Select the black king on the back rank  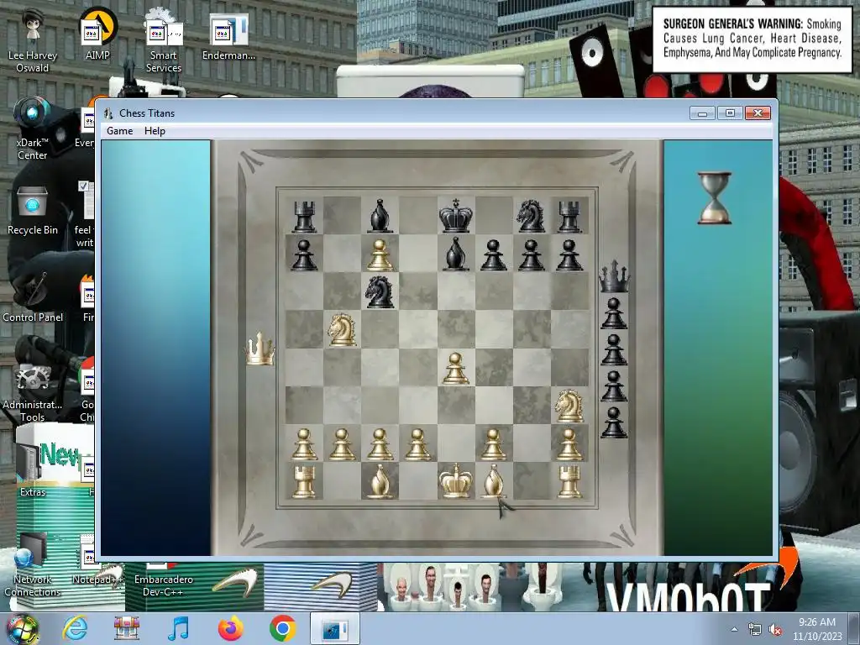point(455,216)
